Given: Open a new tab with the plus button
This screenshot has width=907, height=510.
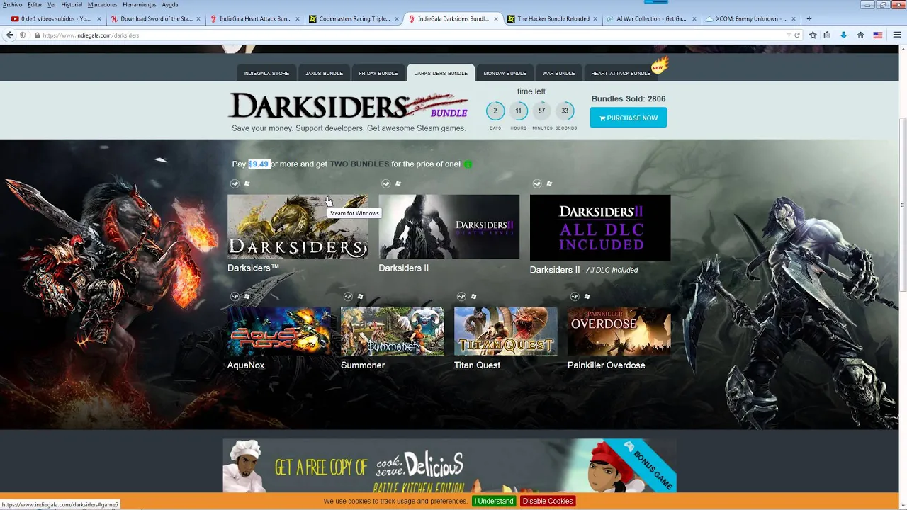Looking at the screenshot, I should [x=809, y=18].
